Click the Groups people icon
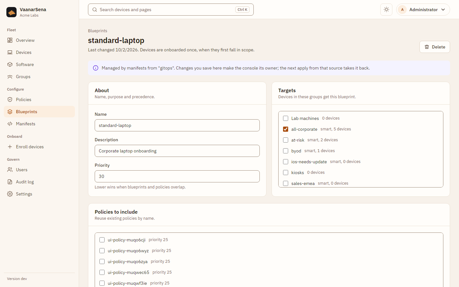 10,77
